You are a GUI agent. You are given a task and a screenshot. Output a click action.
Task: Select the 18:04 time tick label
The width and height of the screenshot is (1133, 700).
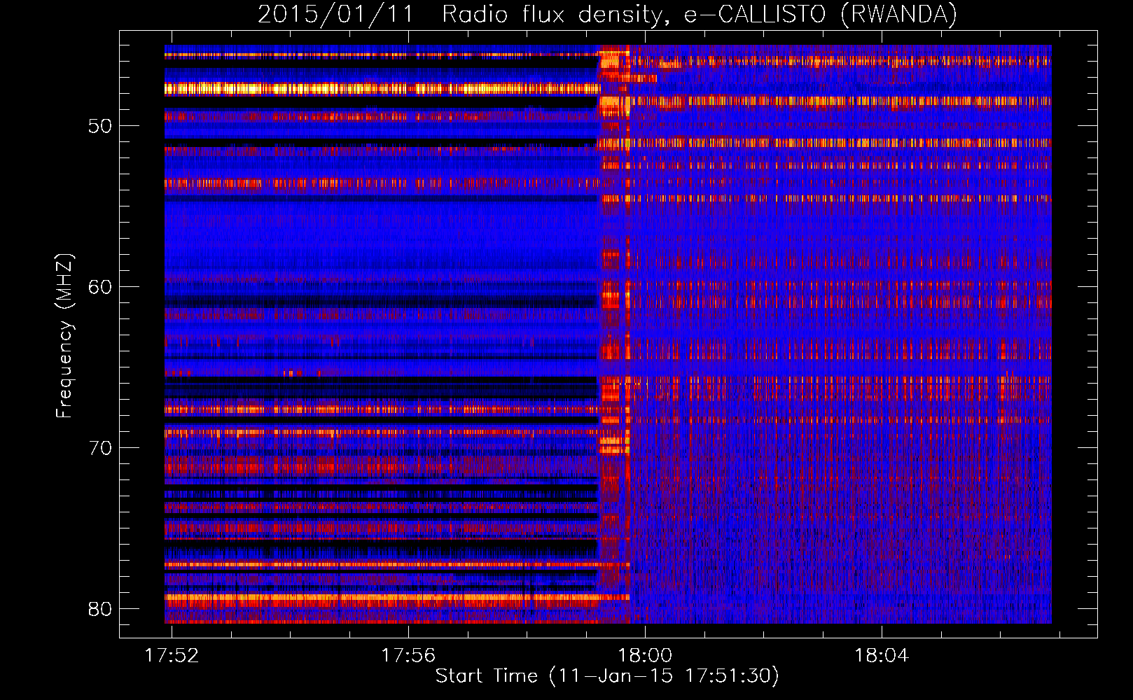881,656
